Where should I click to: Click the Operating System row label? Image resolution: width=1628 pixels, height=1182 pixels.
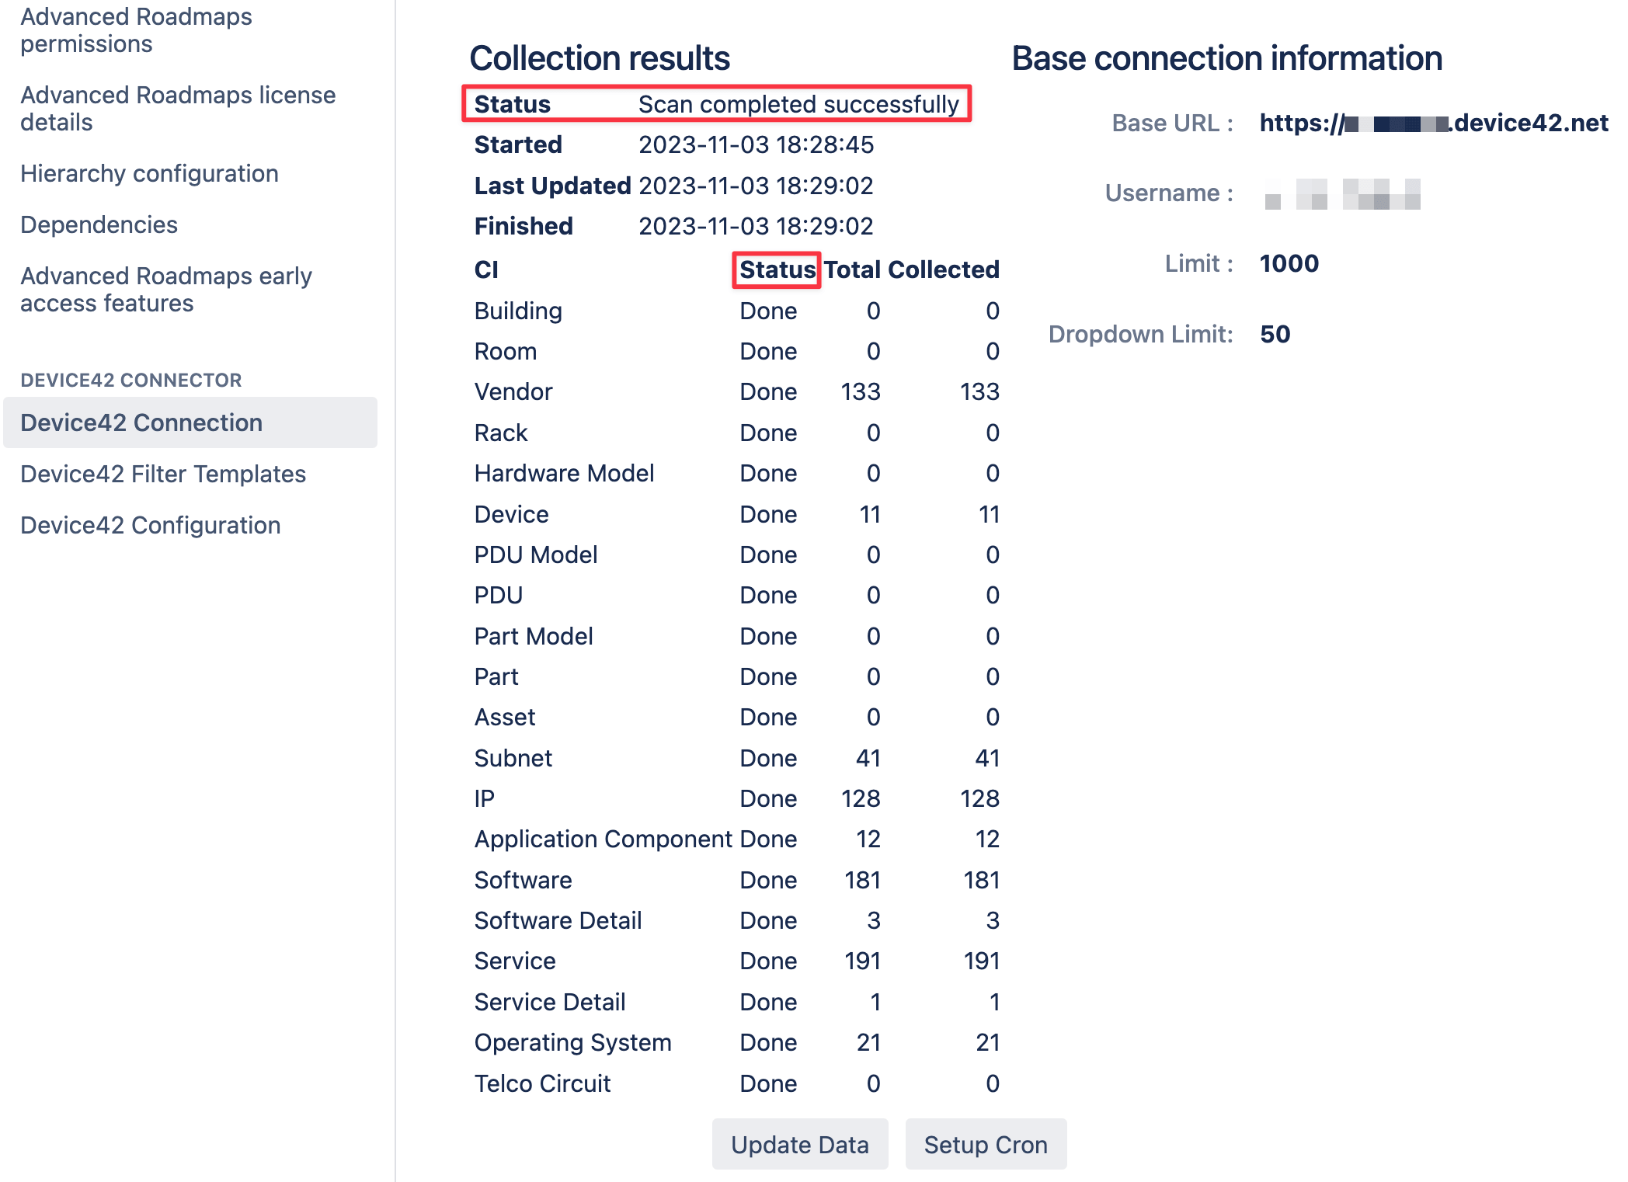(x=572, y=1042)
